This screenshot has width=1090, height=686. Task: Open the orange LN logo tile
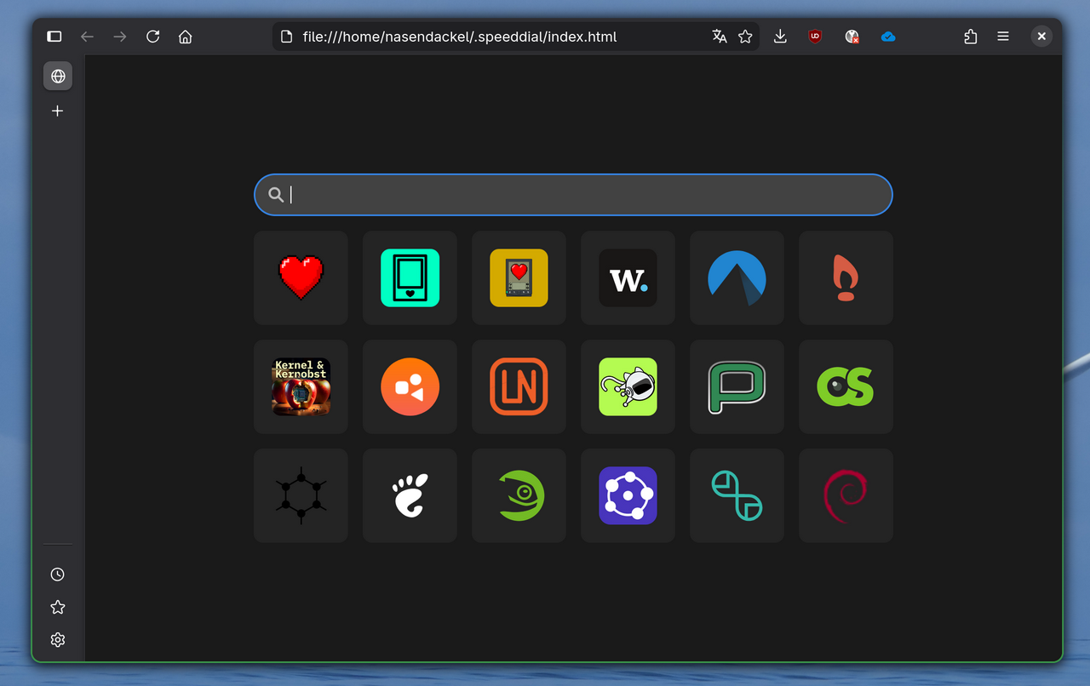coord(519,386)
